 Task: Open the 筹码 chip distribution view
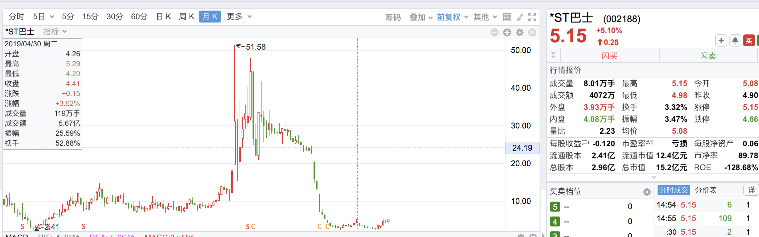click(393, 17)
